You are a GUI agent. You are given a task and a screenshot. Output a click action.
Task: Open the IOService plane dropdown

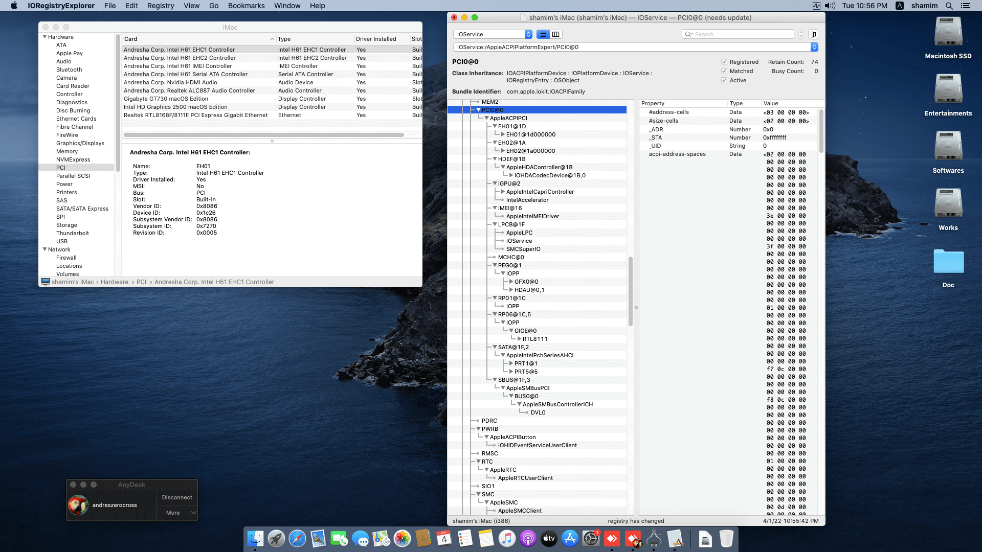(493, 34)
